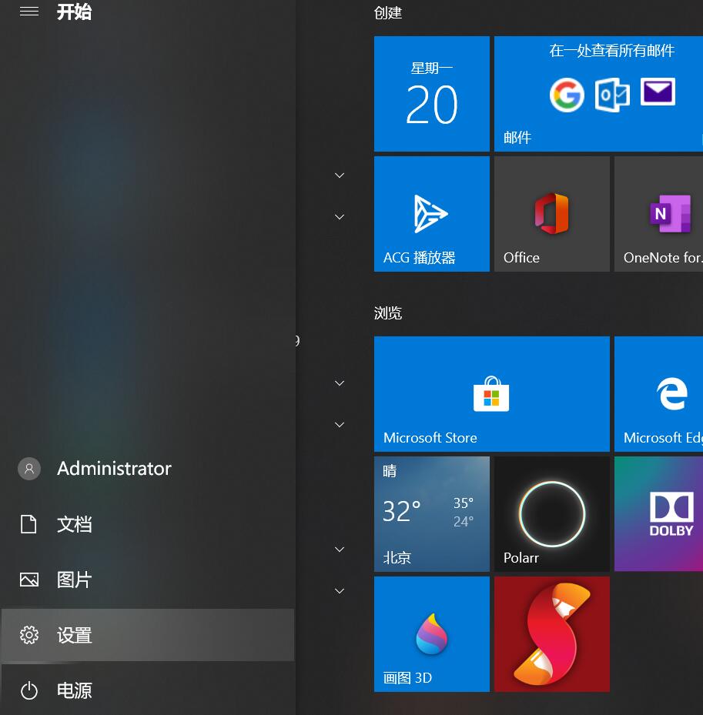Open the Administrator account menu
The image size is (703, 715).
click(148, 469)
